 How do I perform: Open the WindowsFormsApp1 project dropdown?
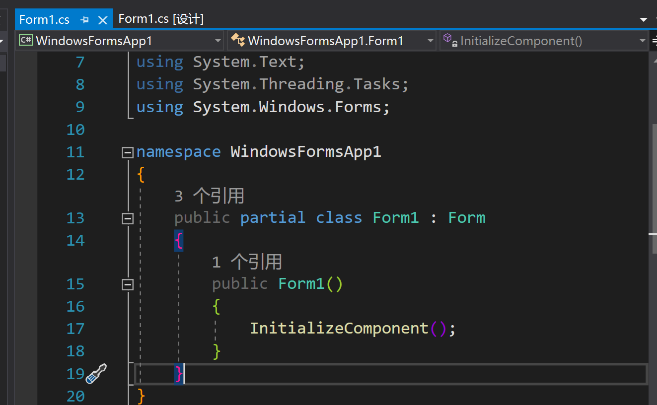[120, 41]
